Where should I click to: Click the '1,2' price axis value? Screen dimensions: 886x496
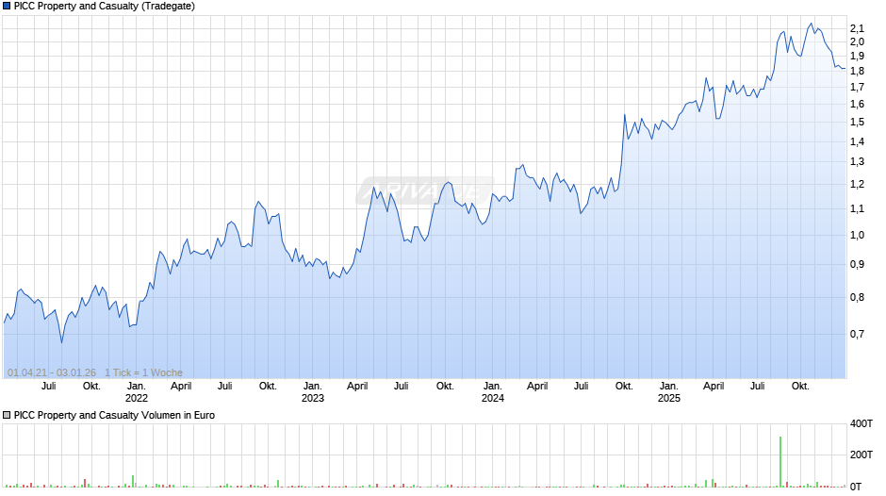pos(857,185)
